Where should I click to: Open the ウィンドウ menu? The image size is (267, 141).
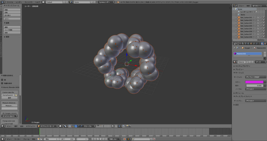point(28,2)
